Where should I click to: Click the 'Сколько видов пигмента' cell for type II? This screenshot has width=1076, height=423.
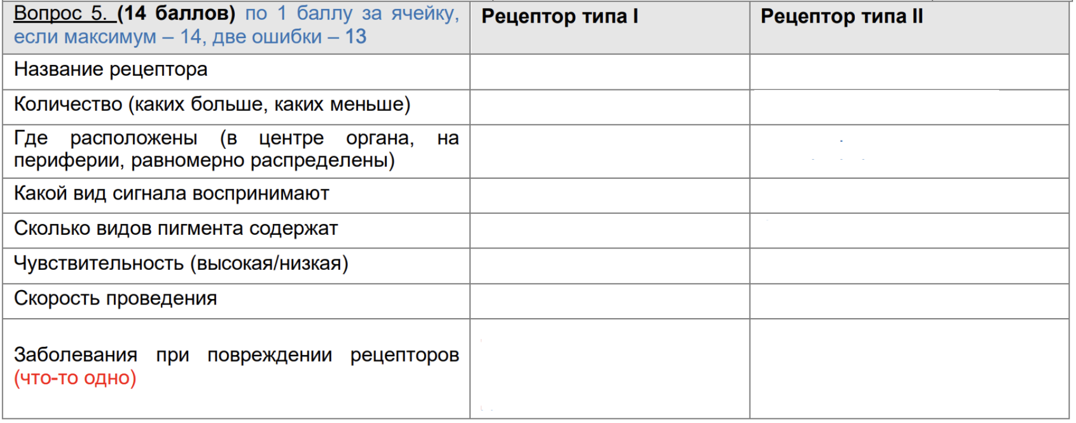[x=909, y=231]
